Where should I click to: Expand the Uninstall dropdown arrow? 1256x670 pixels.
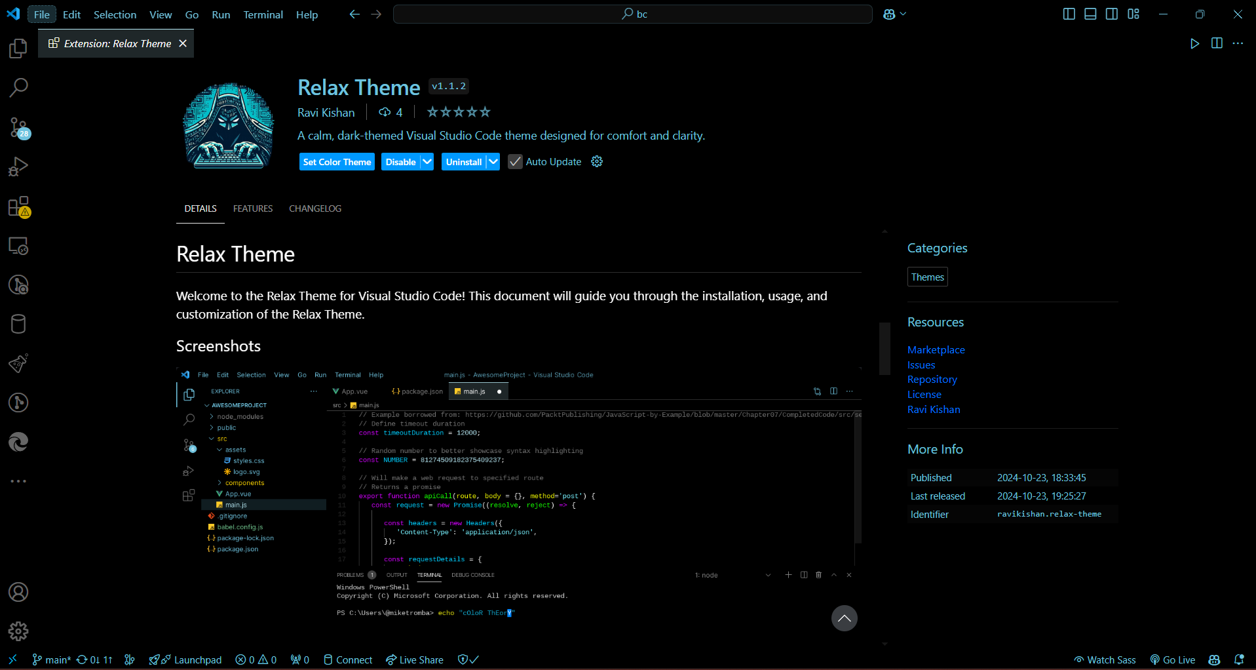[493, 161]
